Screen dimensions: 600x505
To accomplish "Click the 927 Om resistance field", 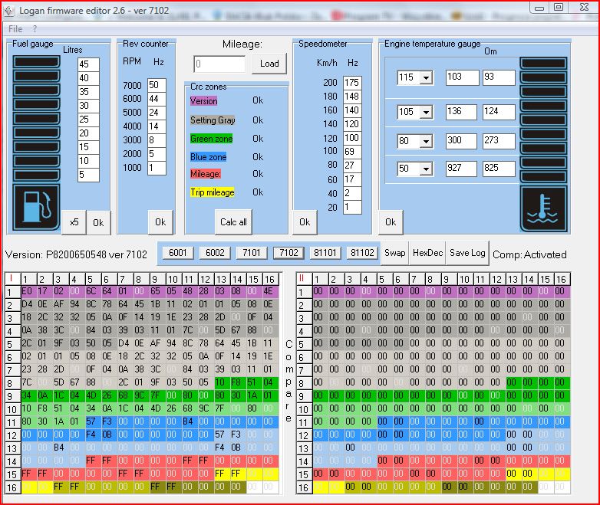I will pos(461,169).
